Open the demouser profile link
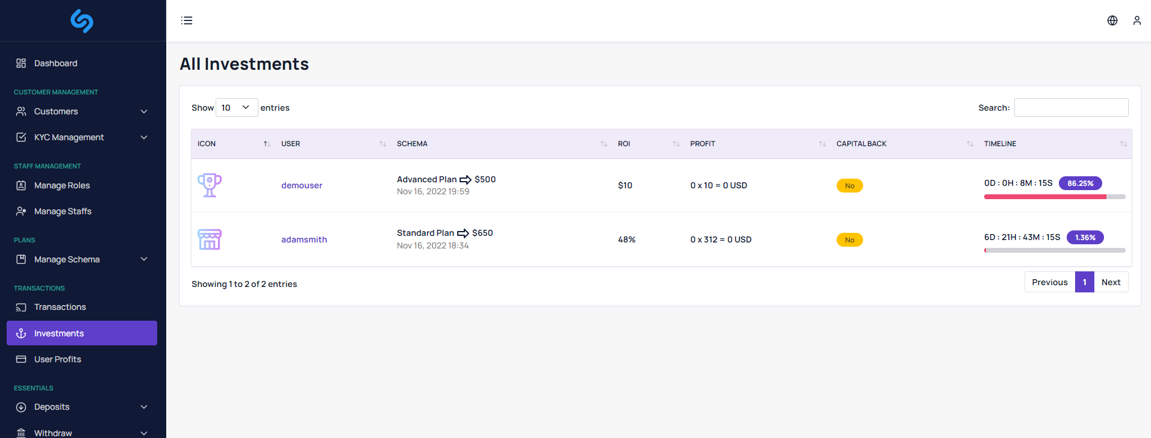 pyautogui.click(x=301, y=185)
